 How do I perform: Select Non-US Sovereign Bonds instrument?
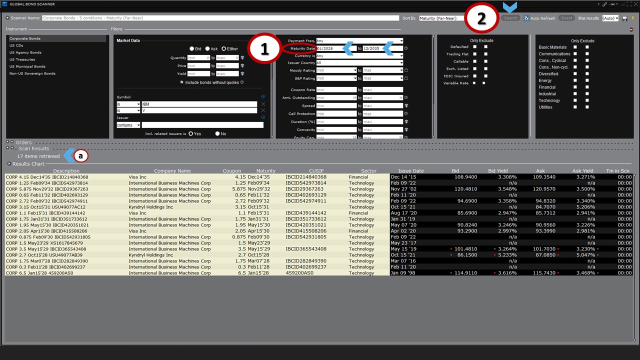[32, 73]
